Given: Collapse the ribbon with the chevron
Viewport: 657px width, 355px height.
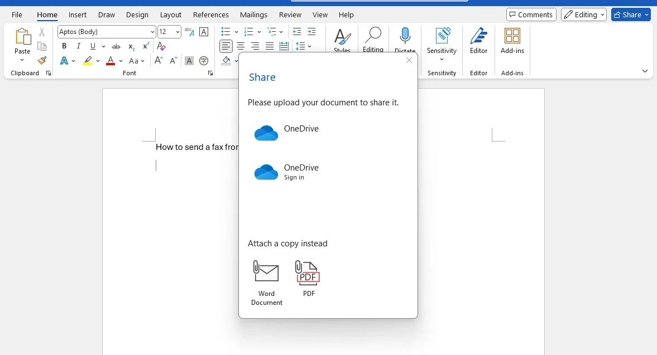Looking at the screenshot, I should pos(645,71).
